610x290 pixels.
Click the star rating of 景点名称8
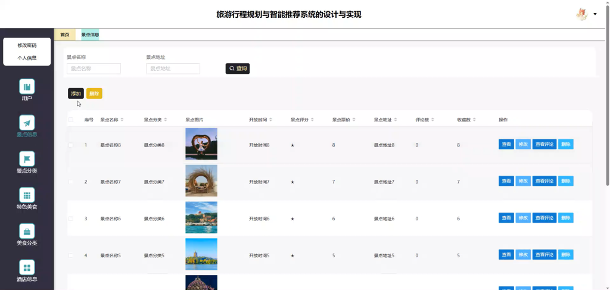[292, 145]
